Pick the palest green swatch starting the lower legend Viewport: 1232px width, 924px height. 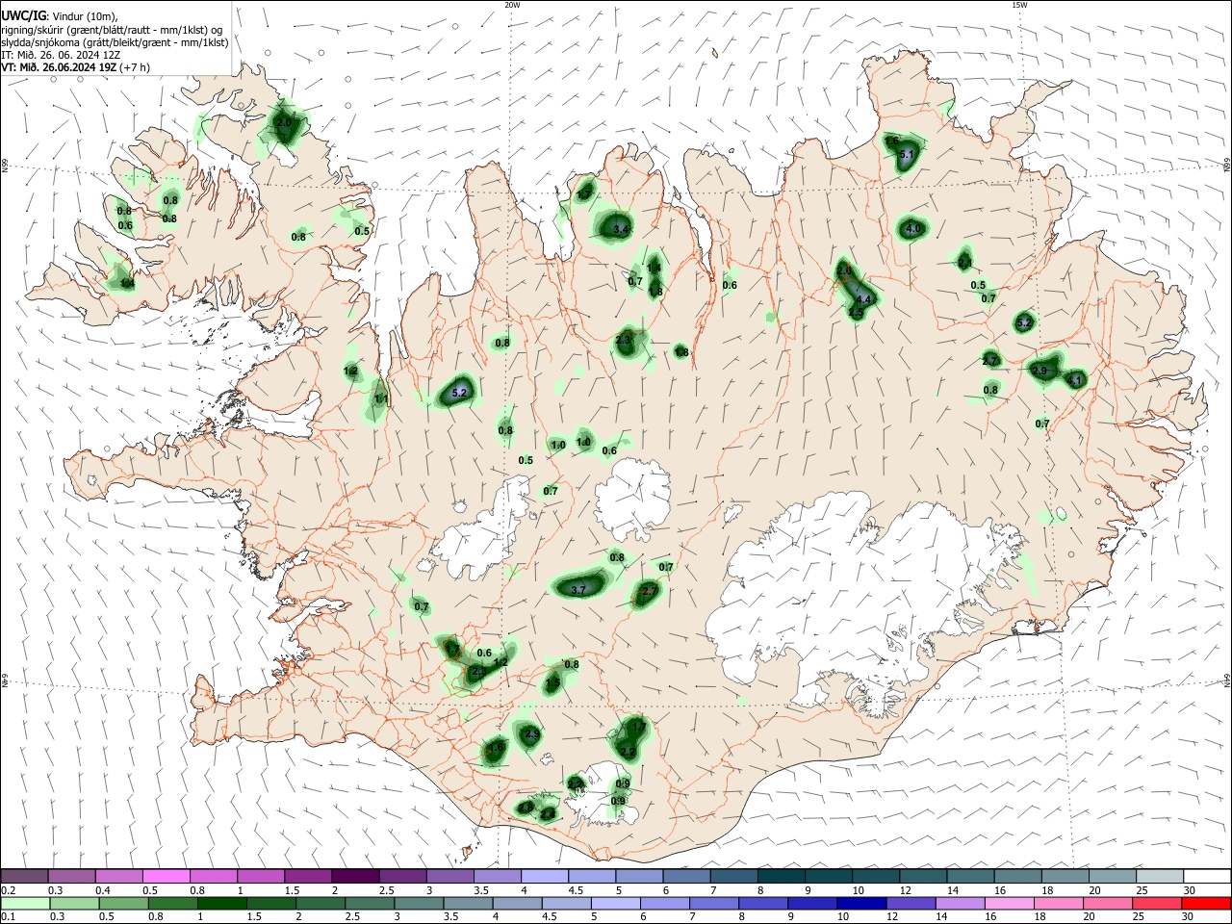tap(24, 903)
